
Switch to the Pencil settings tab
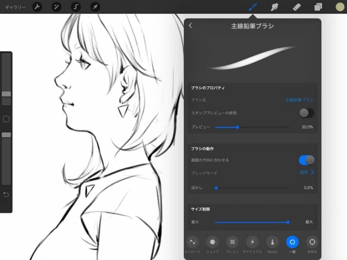pos(273,245)
